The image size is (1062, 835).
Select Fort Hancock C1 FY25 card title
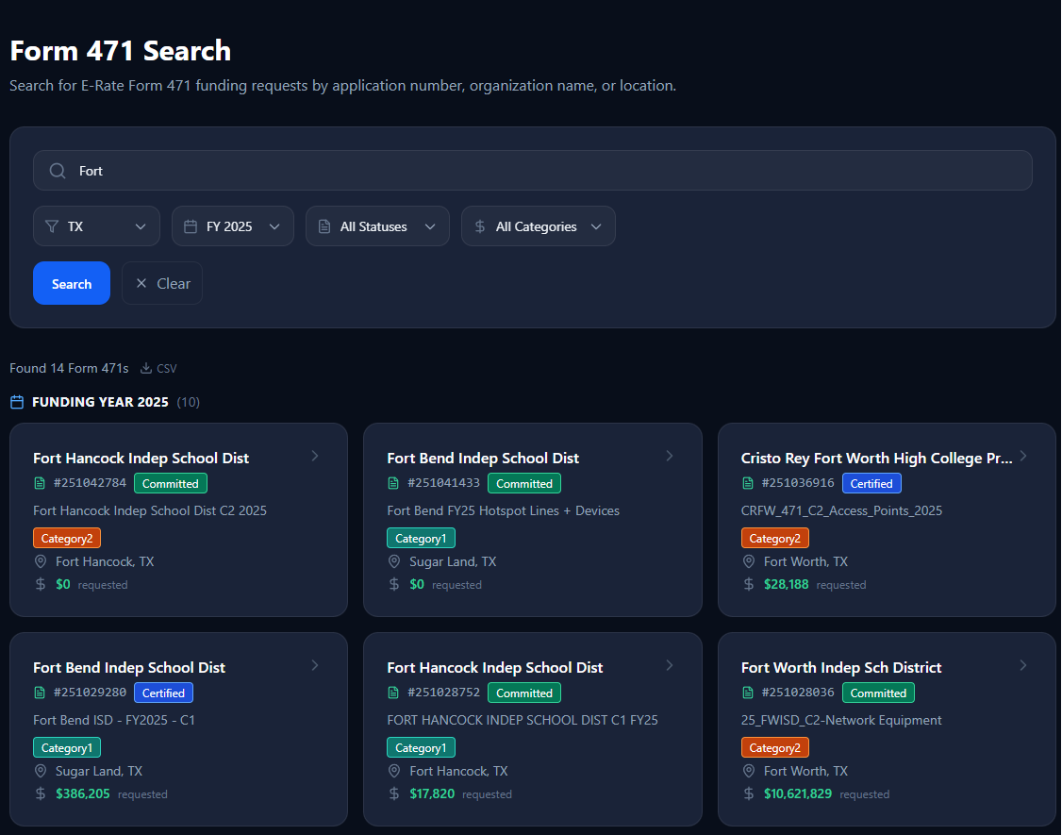pyautogui.click(x=494, y=668)
